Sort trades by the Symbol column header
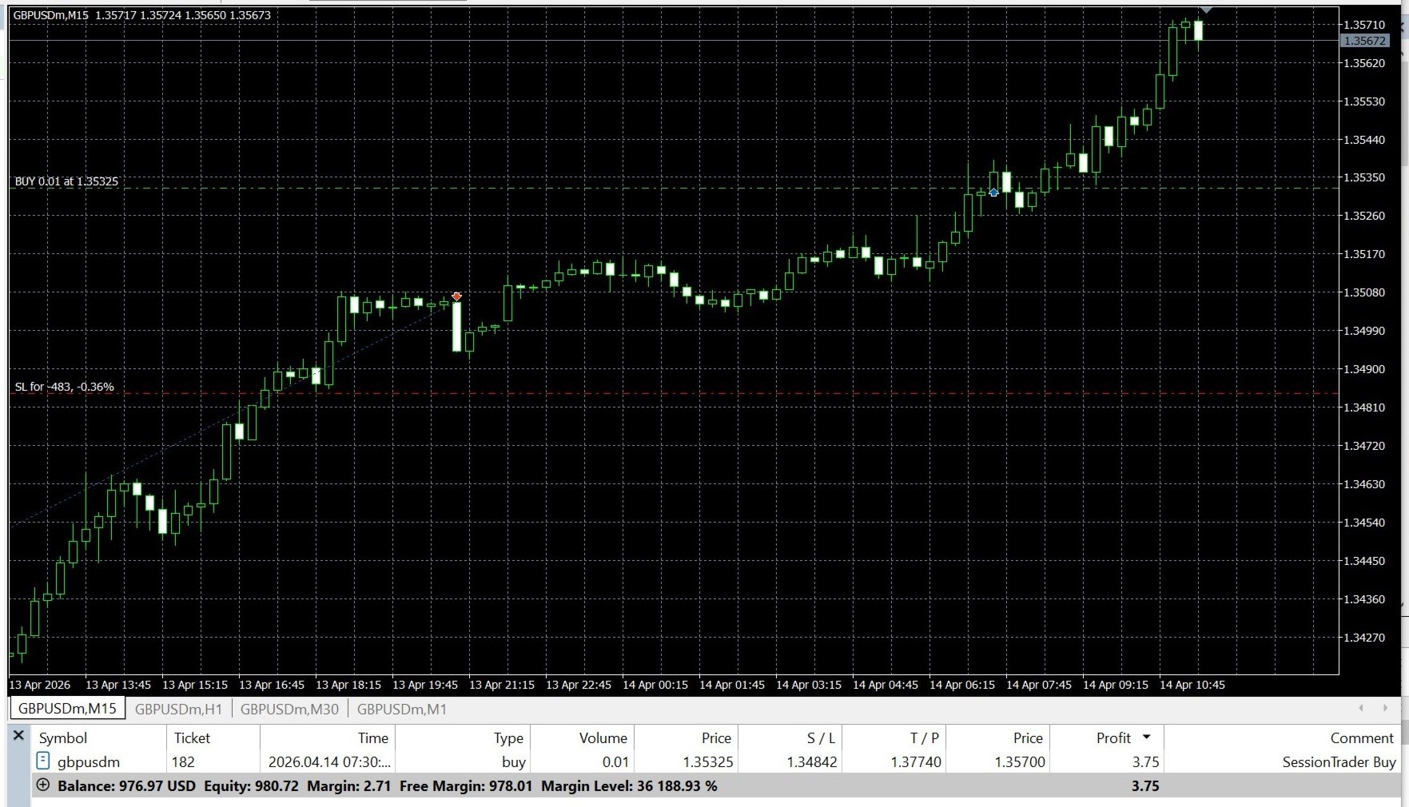This screenshot has height=807, width=1409. coord(63,738)
